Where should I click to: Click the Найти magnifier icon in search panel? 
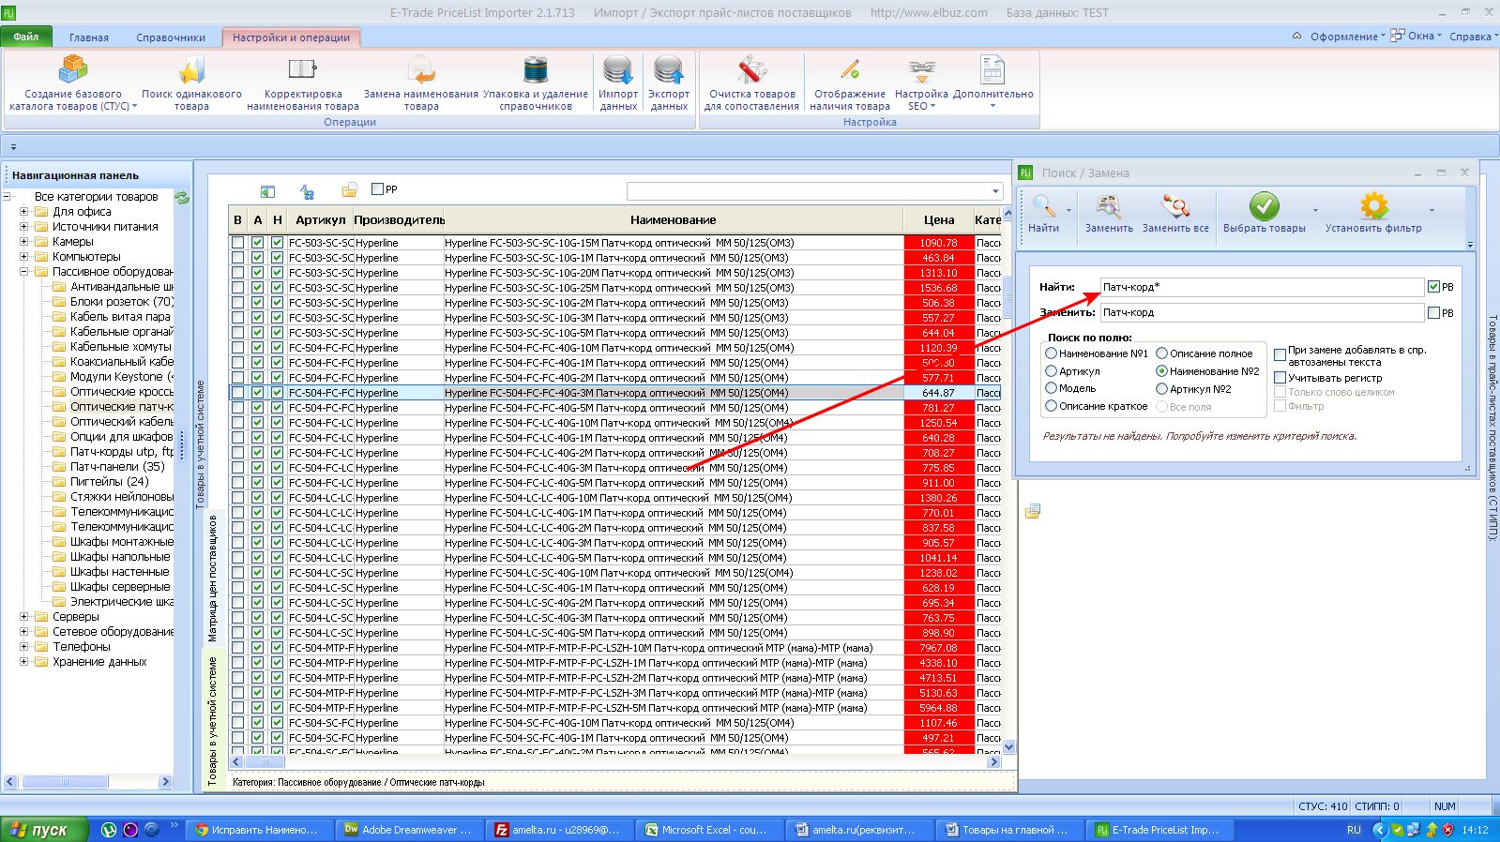pyautogui.click(x=1043, y=205)
